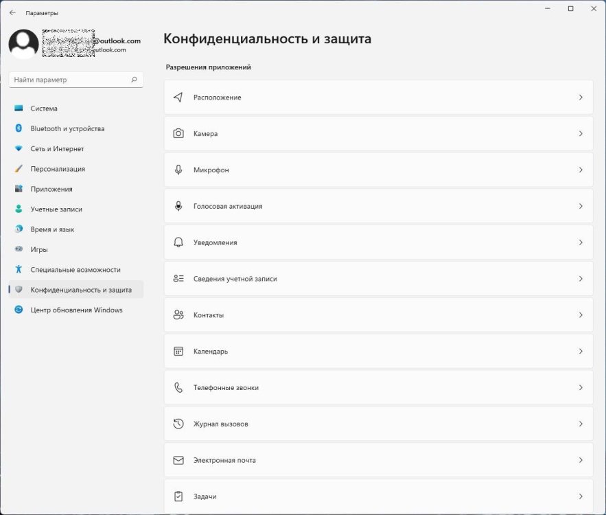
Task: Click the Camera icon
Action: click(x=178, y=134)
